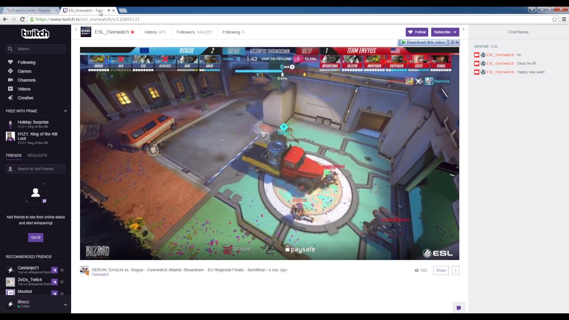
Task: Go forward in browser
Action: click(x=13, y=19)
